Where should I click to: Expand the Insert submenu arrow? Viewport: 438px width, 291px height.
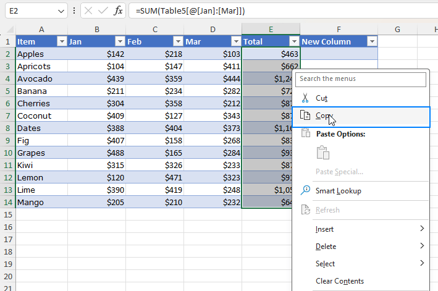coord(422,229)
